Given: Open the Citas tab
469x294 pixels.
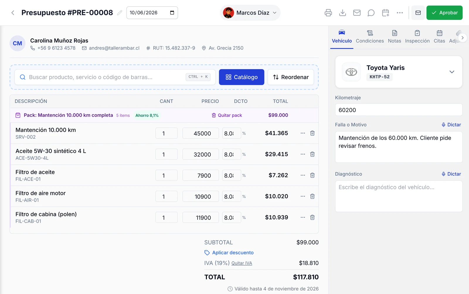Looking at the screenshot, I should [439, 37].
